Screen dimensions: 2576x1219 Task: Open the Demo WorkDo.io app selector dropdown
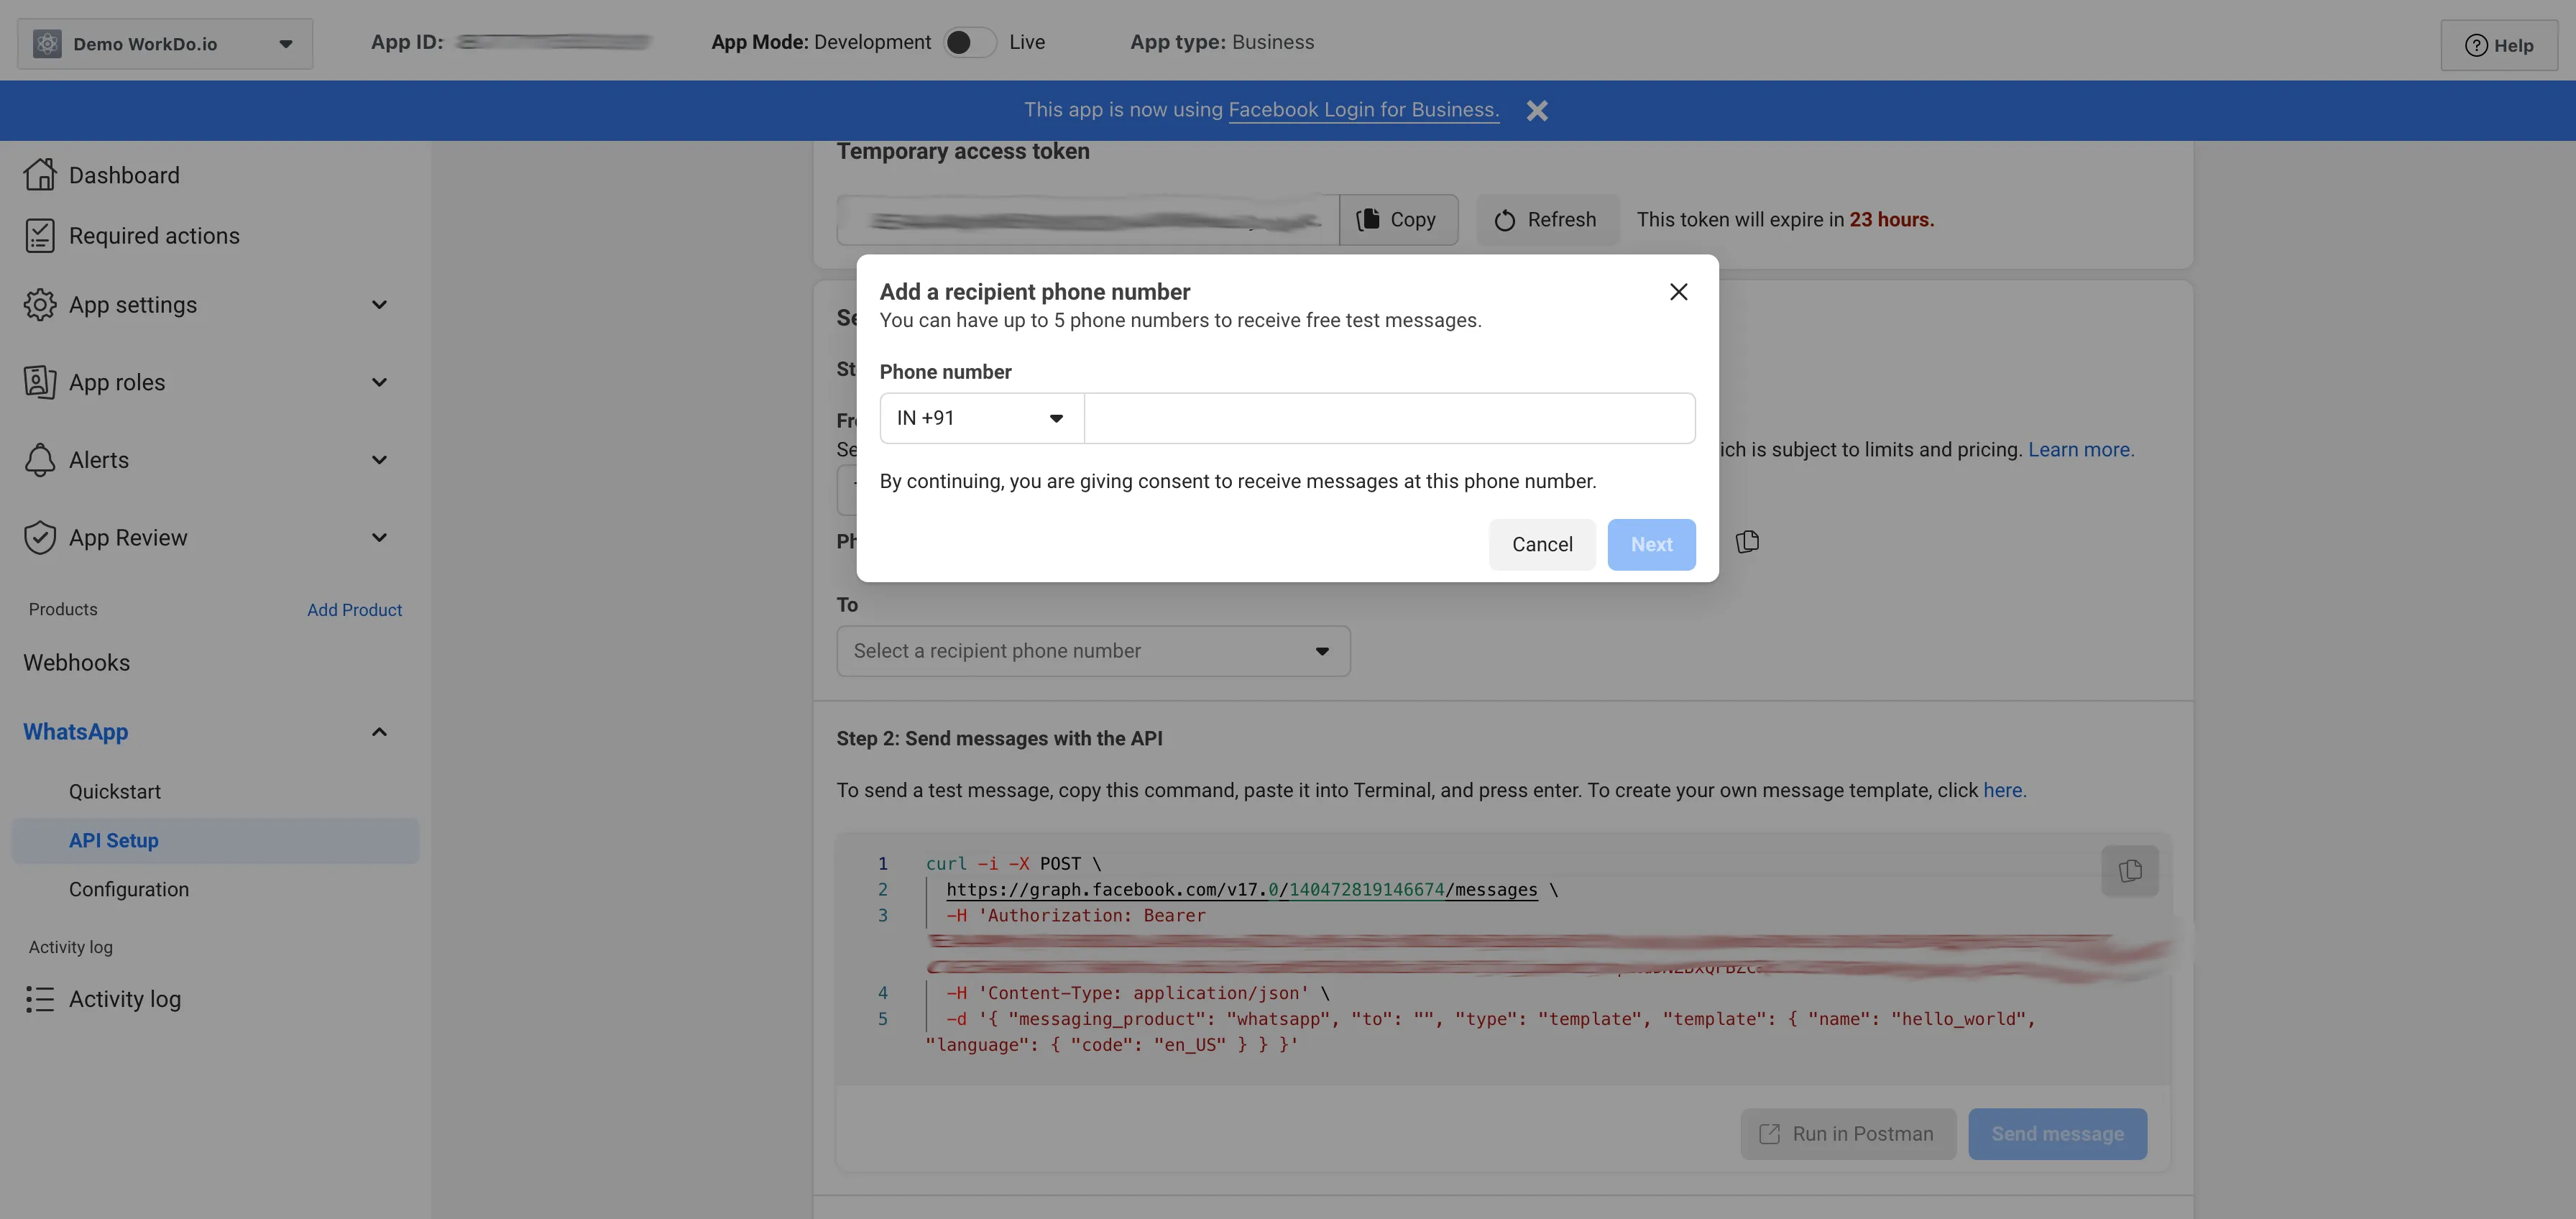click(x=165, y=44)
